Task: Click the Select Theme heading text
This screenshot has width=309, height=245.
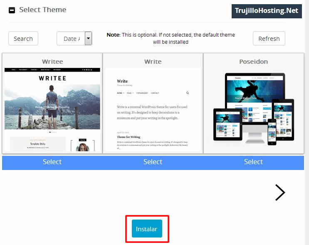Action: tap(42, 10)
